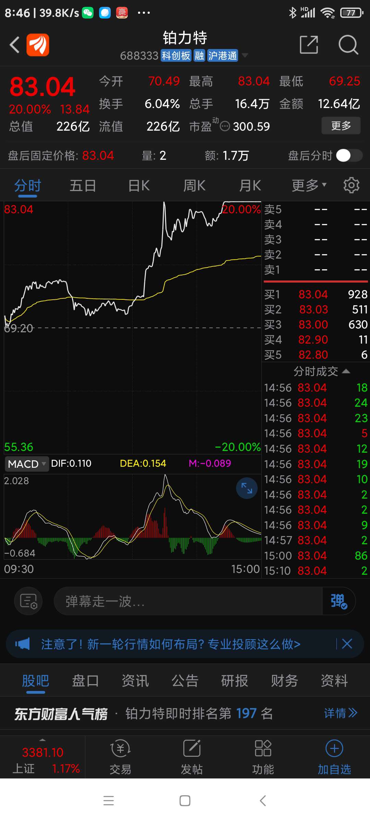Screen dimensions: 370x823
Task: Select the 股吧 tab
Action: tap(36, 681)
